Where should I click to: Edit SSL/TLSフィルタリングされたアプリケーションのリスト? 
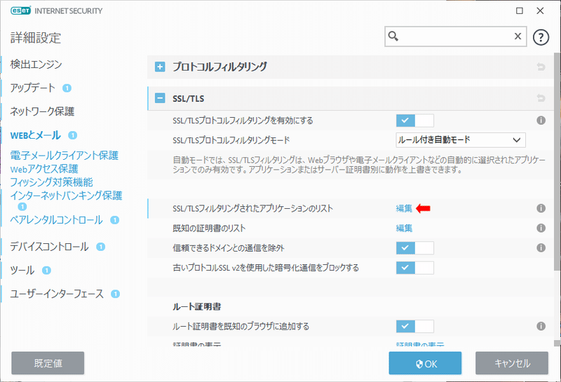404,208
